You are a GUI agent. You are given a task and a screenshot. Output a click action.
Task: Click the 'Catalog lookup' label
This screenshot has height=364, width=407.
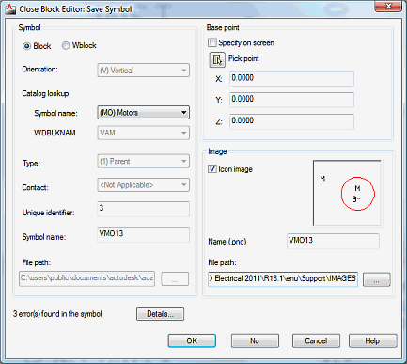[45, 93]
